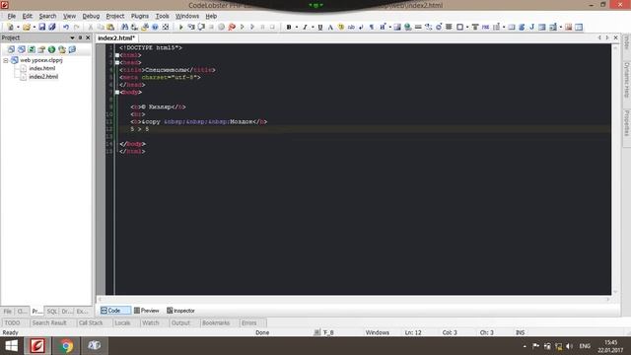Click the font letter A icon

tap(330, 27)
